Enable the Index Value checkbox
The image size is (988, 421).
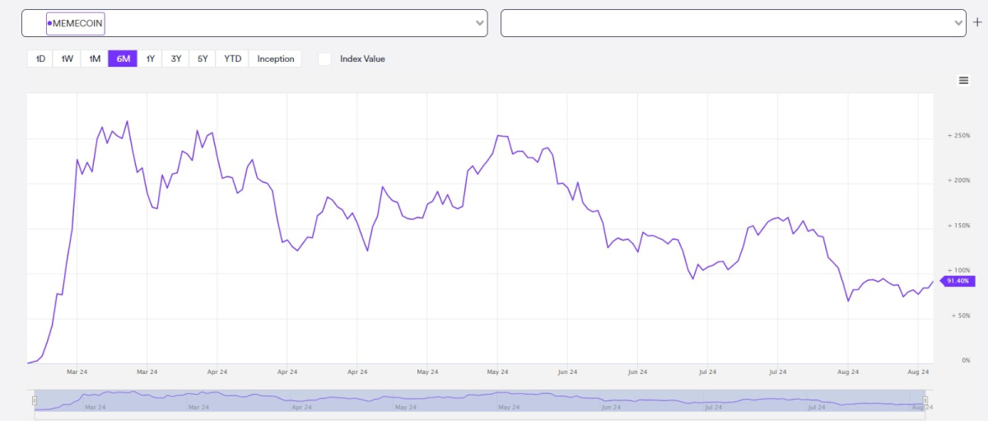click(325, 58)
